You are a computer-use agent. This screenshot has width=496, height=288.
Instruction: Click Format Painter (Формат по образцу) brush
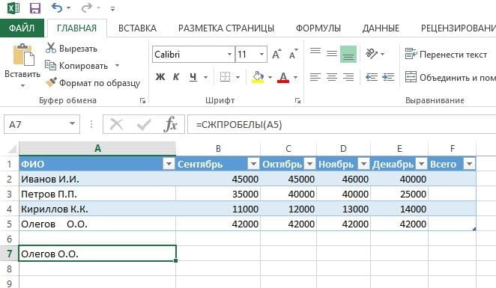pos(51,82)
